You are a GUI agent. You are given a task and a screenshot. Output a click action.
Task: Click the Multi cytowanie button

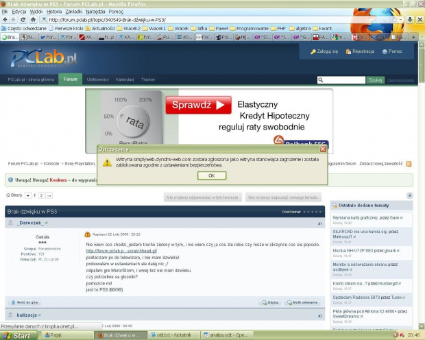click(x=302, y=302)
